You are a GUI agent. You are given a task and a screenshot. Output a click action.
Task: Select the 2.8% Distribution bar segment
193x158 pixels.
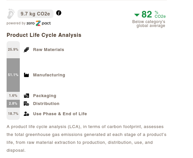point(13,104)
